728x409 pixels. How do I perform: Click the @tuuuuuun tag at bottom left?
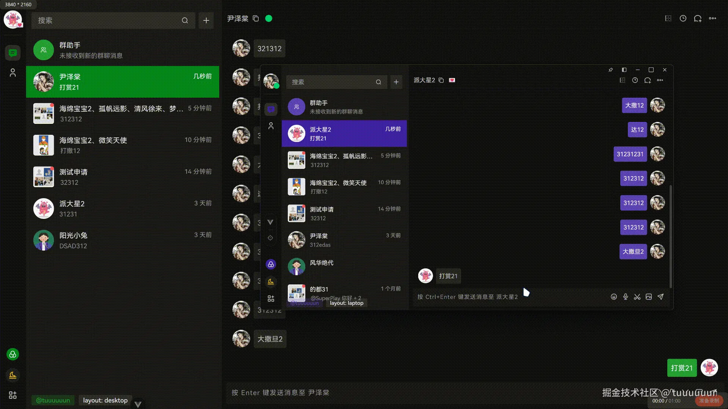pyautogui.click(x=53, y=400)
